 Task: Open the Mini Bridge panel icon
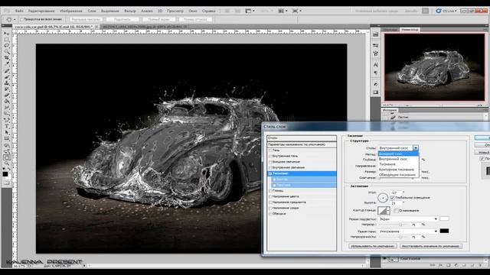tap(376, 34)
